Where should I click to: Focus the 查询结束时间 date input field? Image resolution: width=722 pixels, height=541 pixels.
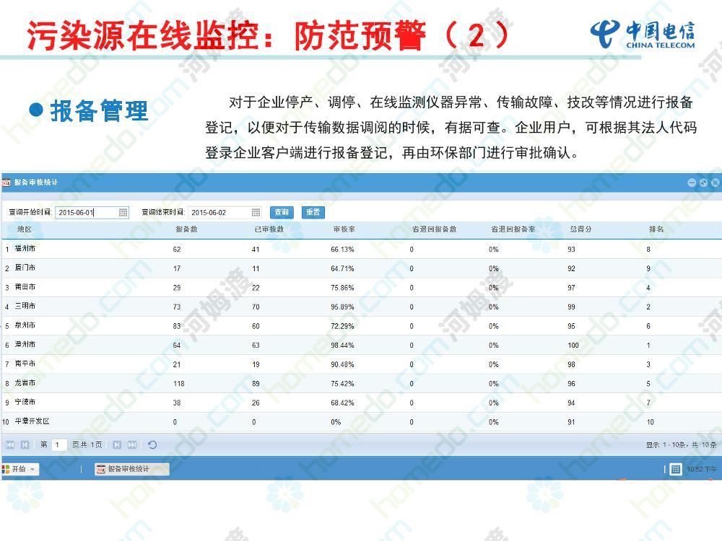(x=218, y=213)
